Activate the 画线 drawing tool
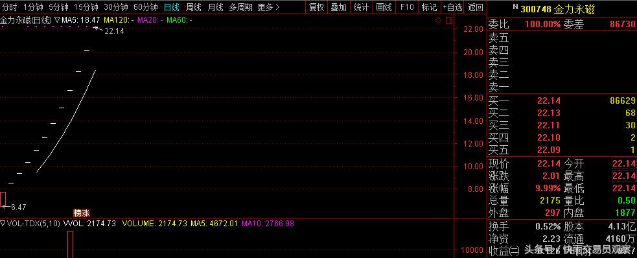Screen dimensions: 637x258 click(x=384, y=7)
